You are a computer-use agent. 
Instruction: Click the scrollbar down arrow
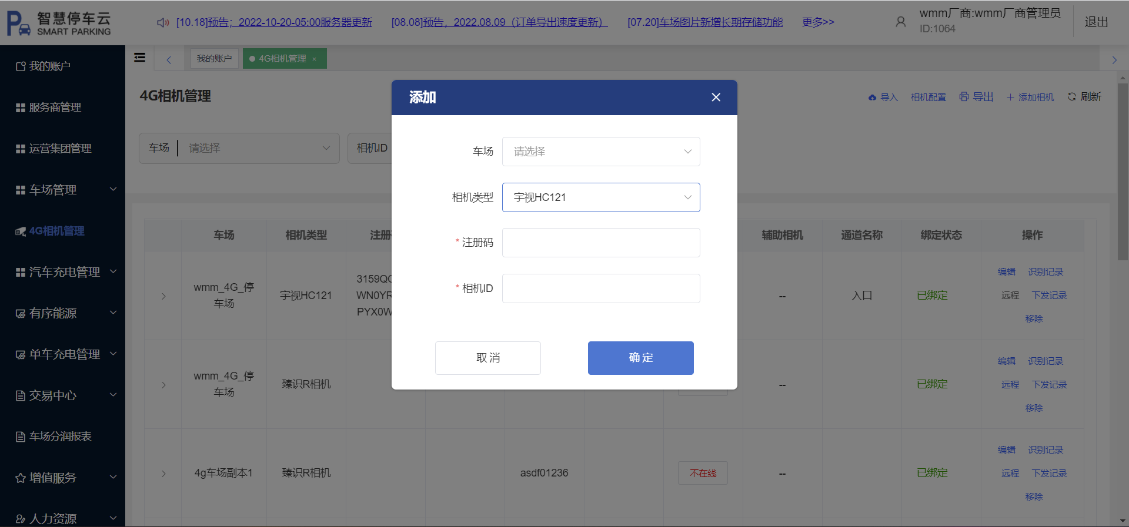coord(1123,521)
